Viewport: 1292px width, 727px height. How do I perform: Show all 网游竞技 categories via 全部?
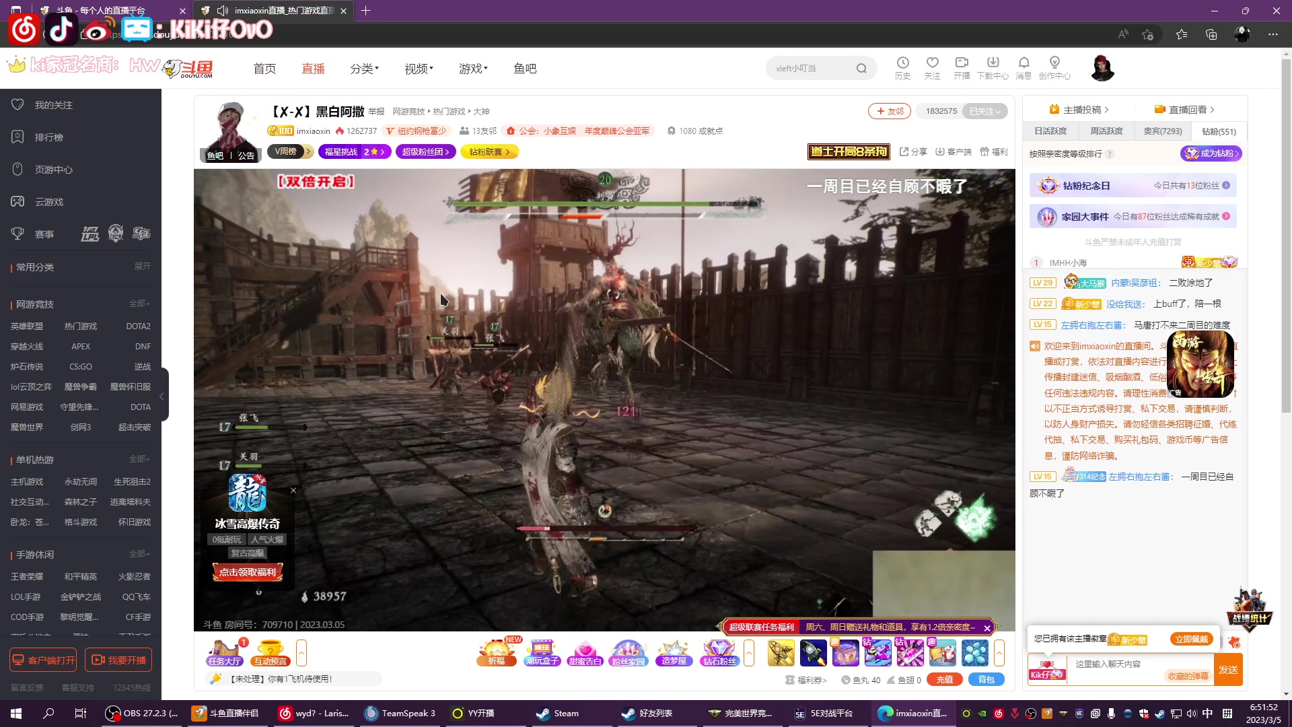tap(140, 304)
